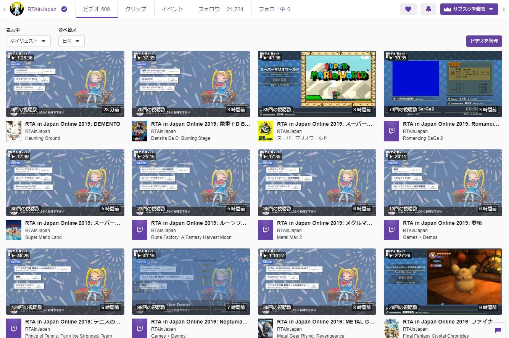Play the 41:15 Neptunian Donut thumbnail

[191, 282]
